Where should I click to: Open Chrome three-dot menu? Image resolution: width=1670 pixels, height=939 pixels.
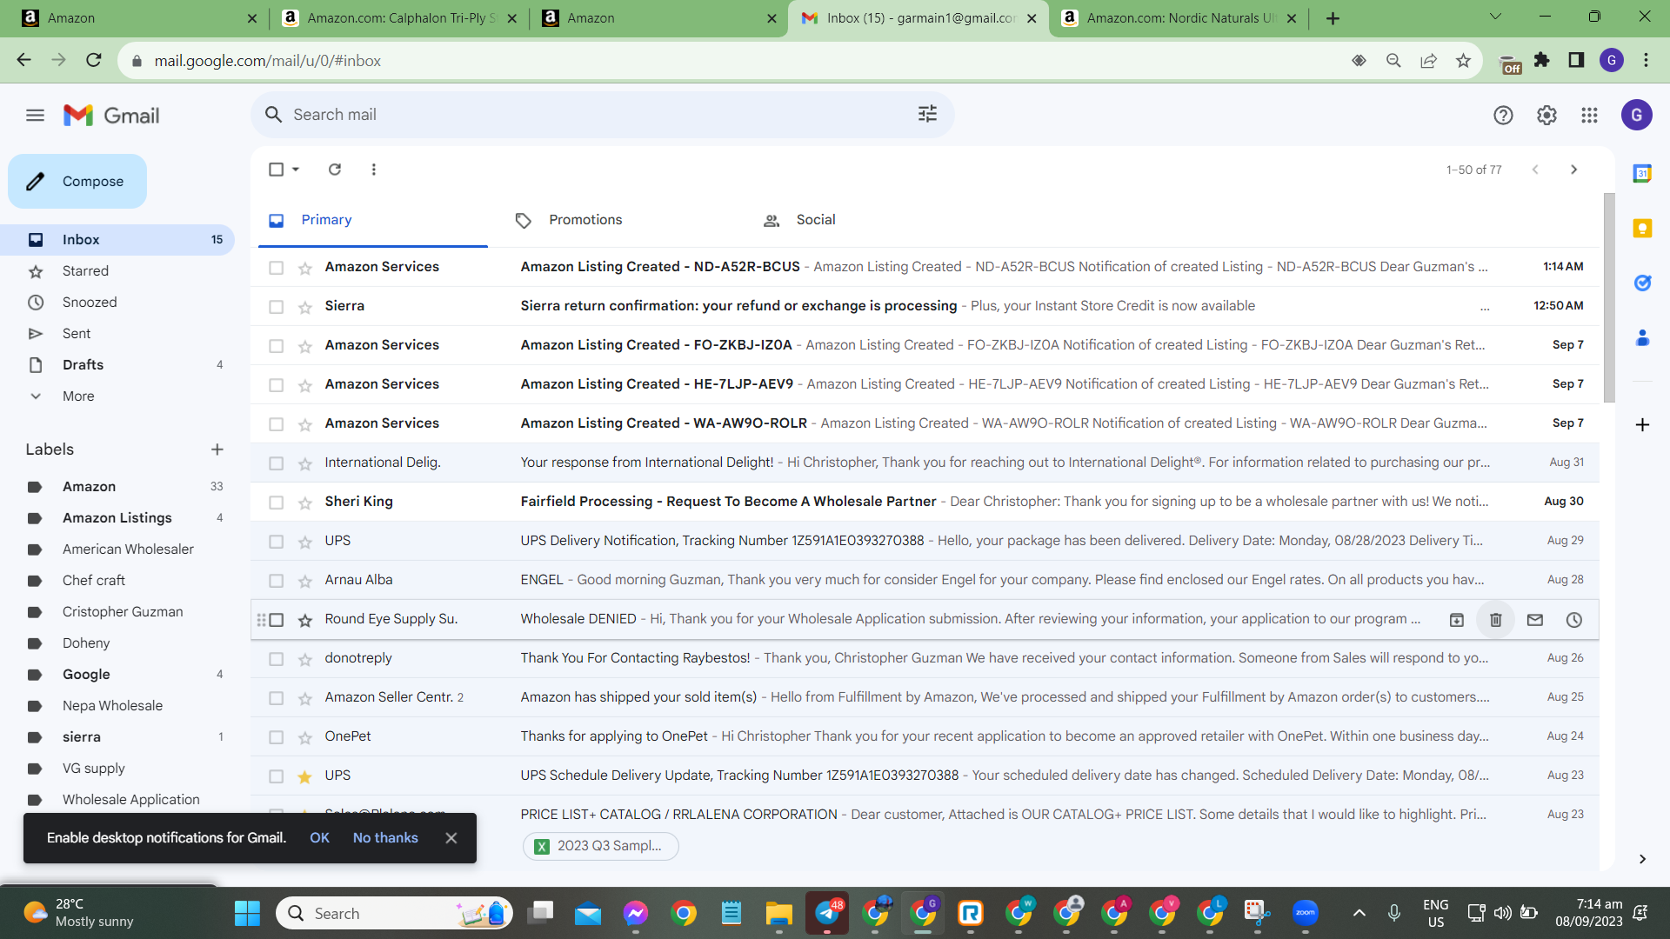pos(1646,60)
